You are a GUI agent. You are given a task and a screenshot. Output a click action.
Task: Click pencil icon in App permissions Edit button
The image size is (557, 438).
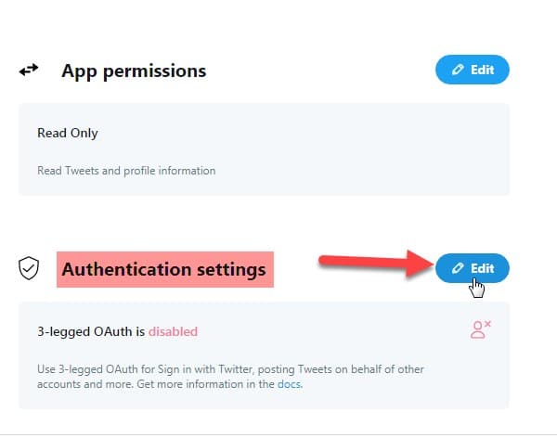457,70
